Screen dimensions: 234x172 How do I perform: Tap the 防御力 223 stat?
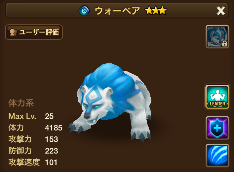click(x=33, y=151)
